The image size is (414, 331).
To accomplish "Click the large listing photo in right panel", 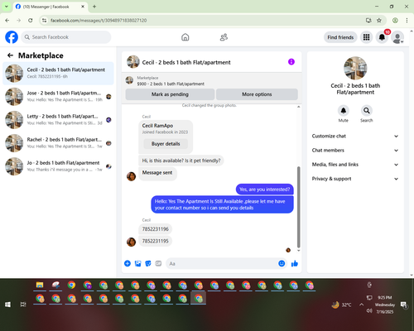I will click(x=355, y=68).
